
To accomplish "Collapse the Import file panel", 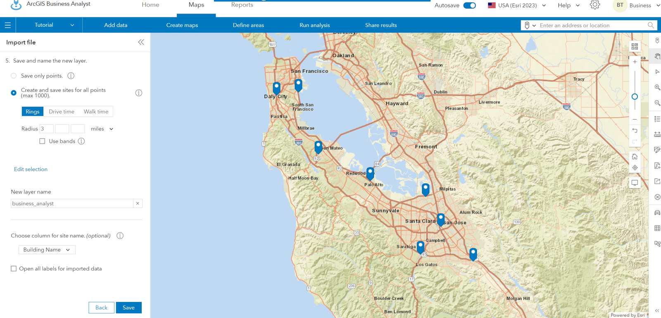I will click(x=141, y=42).
